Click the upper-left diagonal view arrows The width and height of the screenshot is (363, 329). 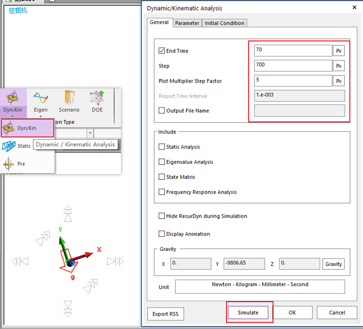click(x=43, y=238)
